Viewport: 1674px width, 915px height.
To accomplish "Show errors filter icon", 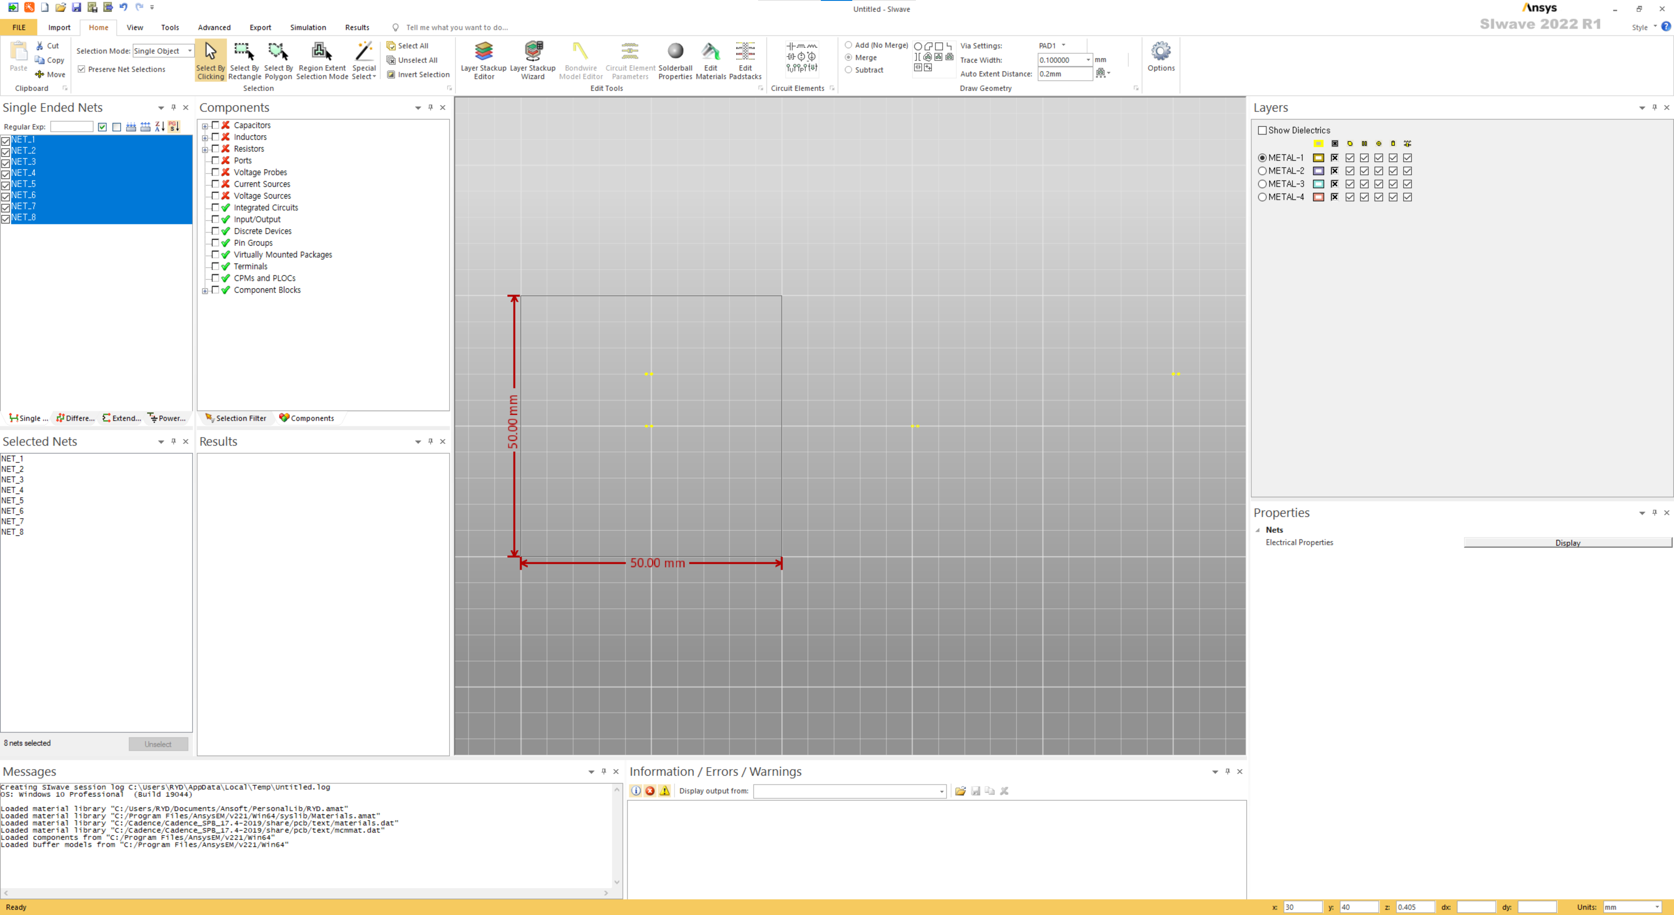I will 650,791.
